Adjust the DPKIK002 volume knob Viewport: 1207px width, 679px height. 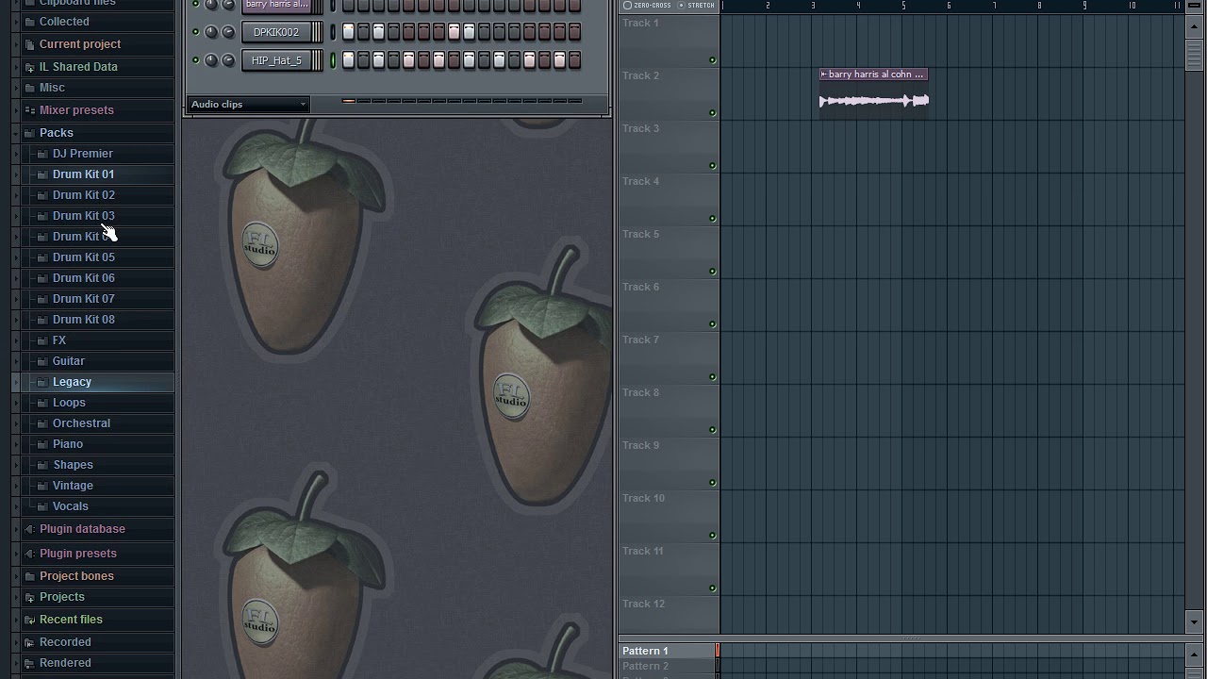pyautogui.click(x=227, y=32)
